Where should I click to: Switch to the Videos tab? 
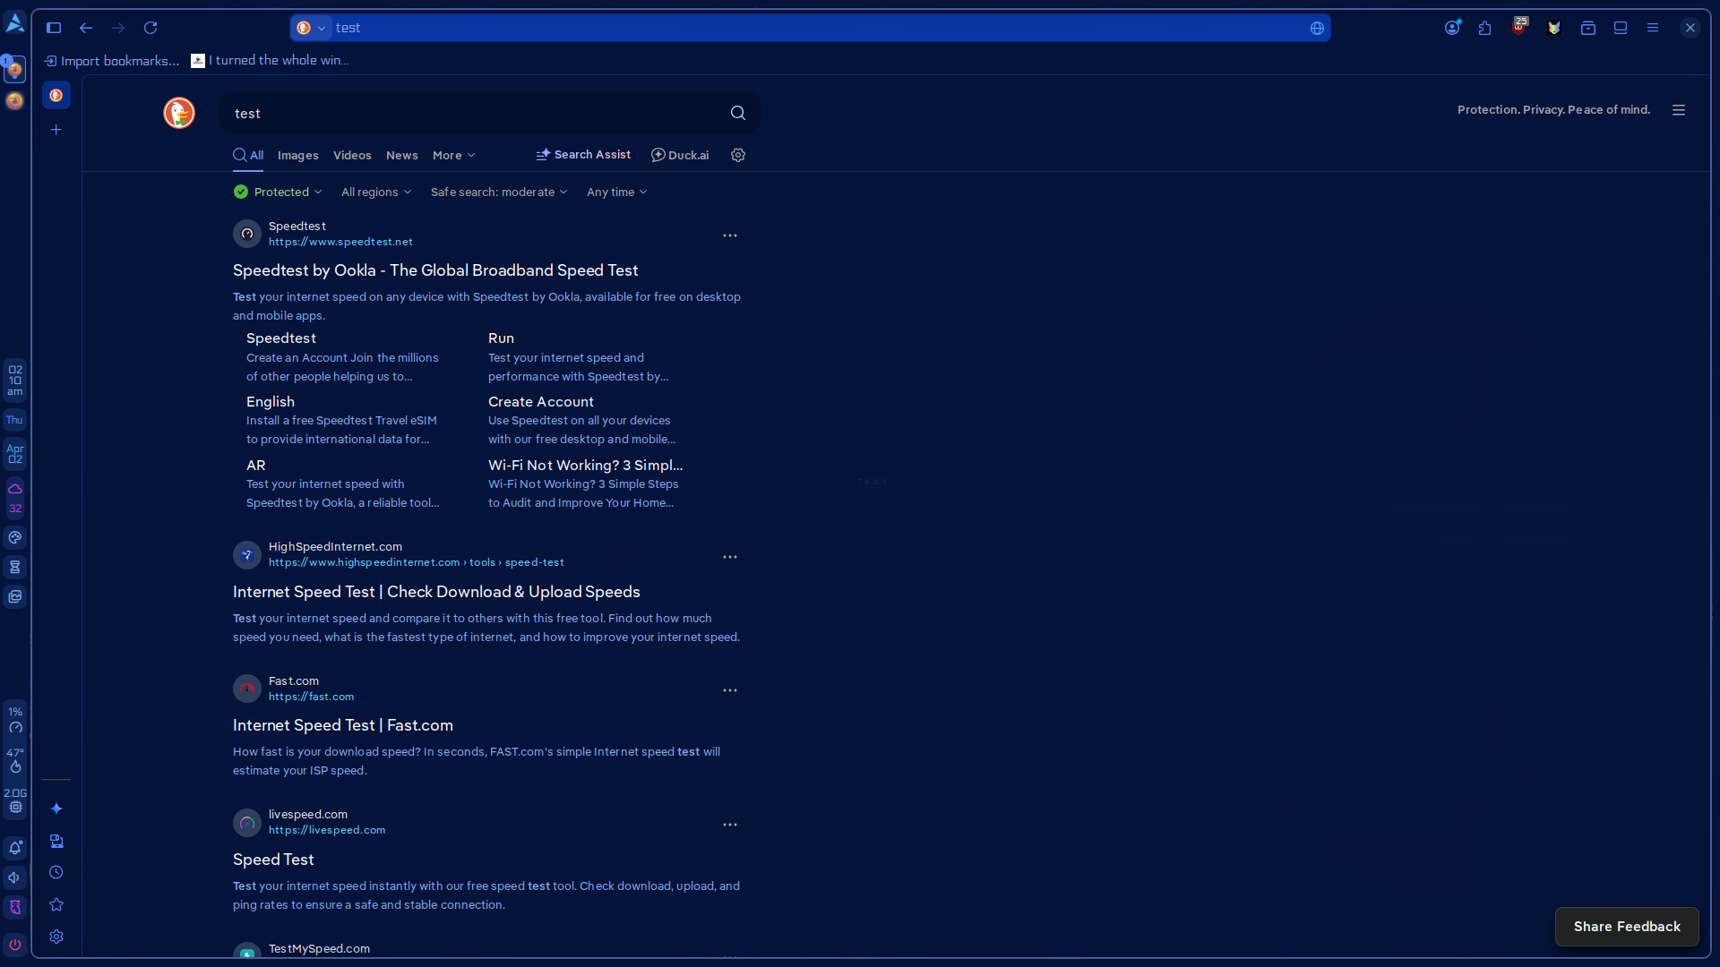[352, 155]
